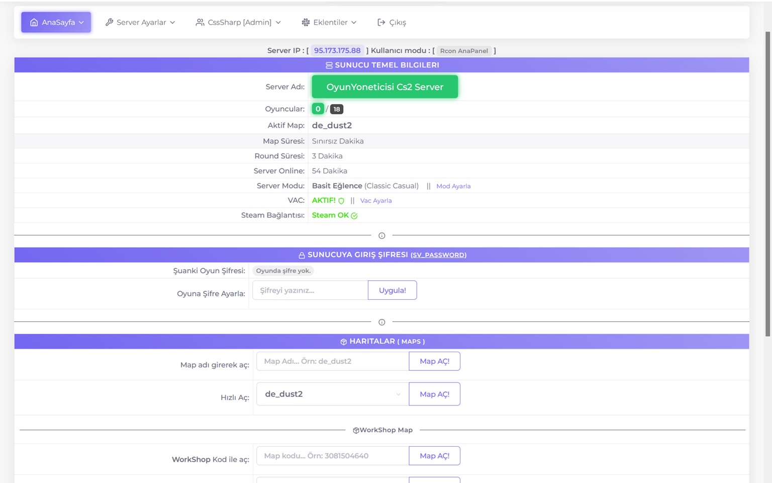The width and height of the screenshot is (772, 483).
Task: Click the WorkShop Map box icon
Action: click(x=356, y=430)
